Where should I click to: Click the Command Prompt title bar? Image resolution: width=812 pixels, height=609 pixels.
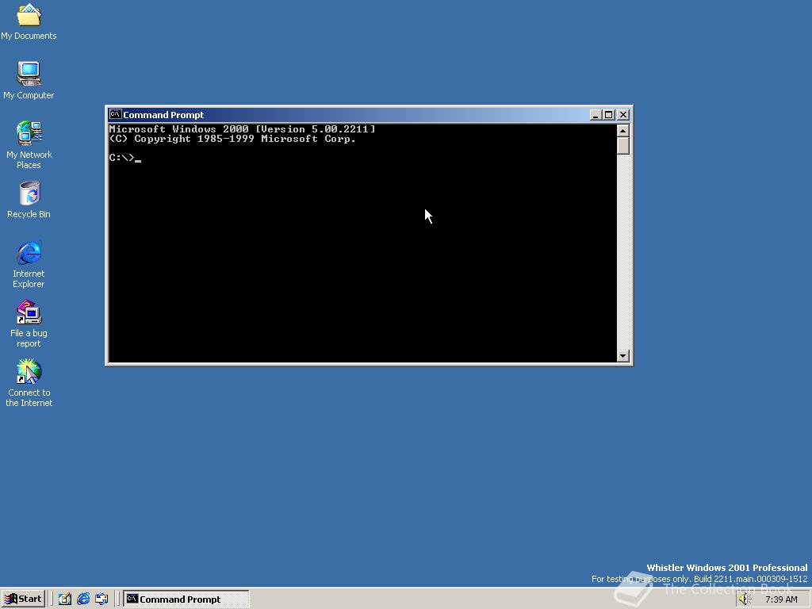pyautogui.click(x=355, y=114)
